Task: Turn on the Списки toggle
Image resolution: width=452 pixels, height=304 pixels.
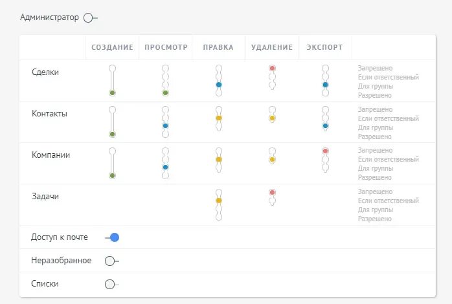Action: [x=111, y=284]
